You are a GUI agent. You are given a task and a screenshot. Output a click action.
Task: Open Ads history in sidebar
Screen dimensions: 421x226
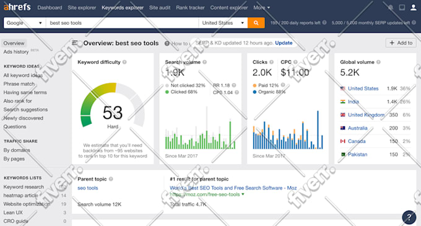(16, 52)
